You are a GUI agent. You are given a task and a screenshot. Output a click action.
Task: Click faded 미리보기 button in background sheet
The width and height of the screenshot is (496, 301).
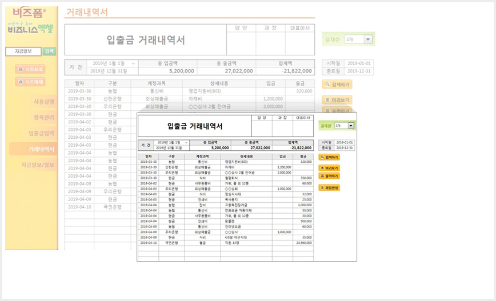click(337, 100)
